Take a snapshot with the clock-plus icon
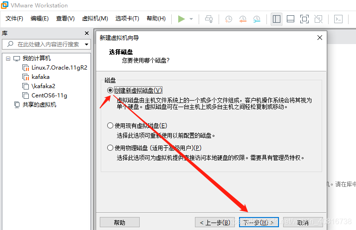This screenshot has width=356, height=230. [228, 19]
